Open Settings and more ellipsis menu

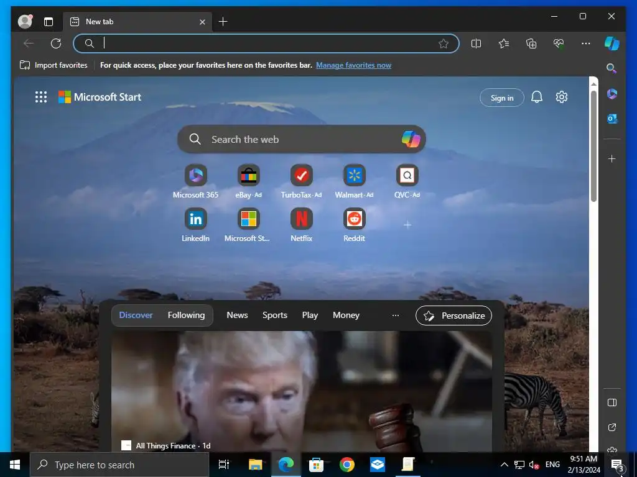tap(586, 43)
